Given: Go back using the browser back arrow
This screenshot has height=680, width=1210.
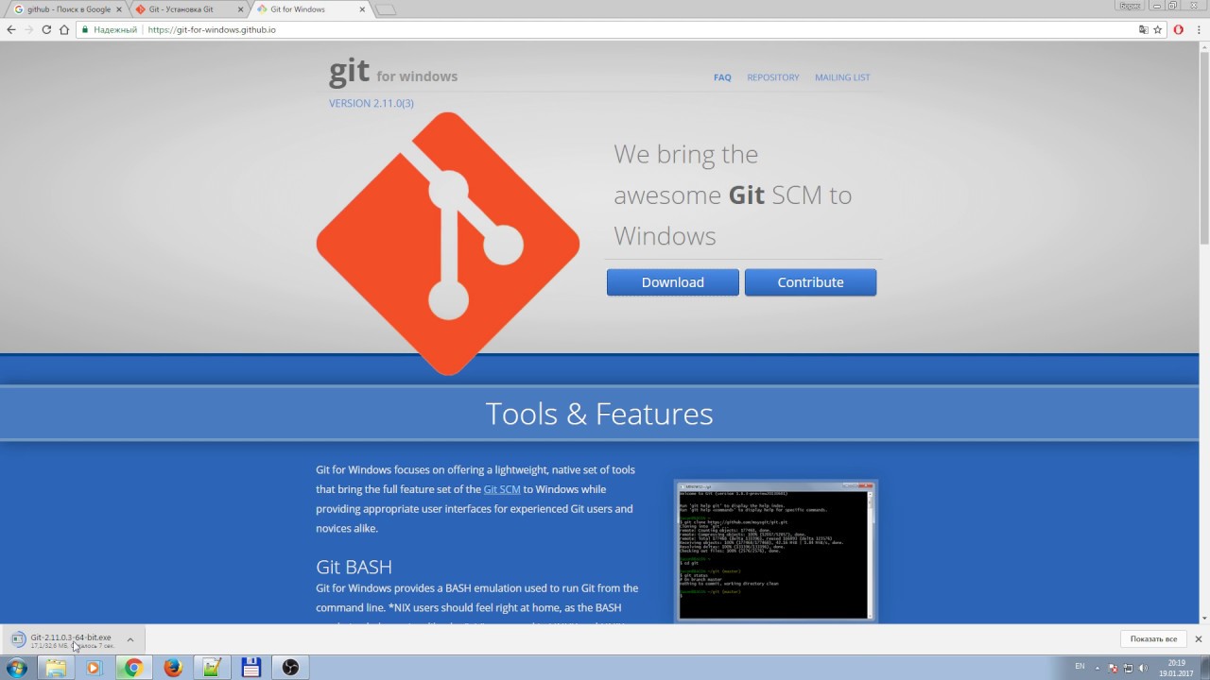Looking at the screenshot, I should pyautogui.click(x=11, y=29).
